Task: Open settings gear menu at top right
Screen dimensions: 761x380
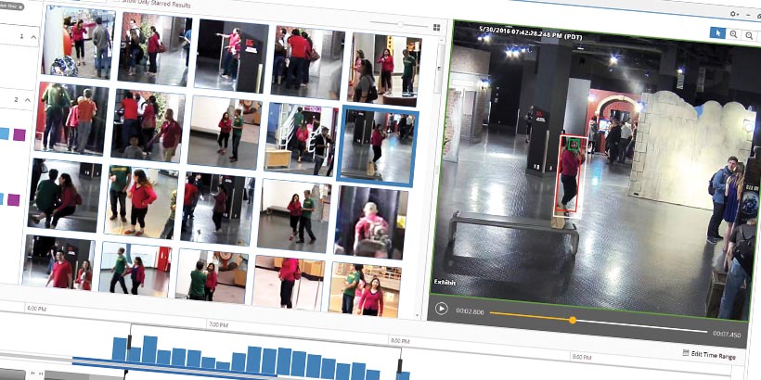Action: 734,13
